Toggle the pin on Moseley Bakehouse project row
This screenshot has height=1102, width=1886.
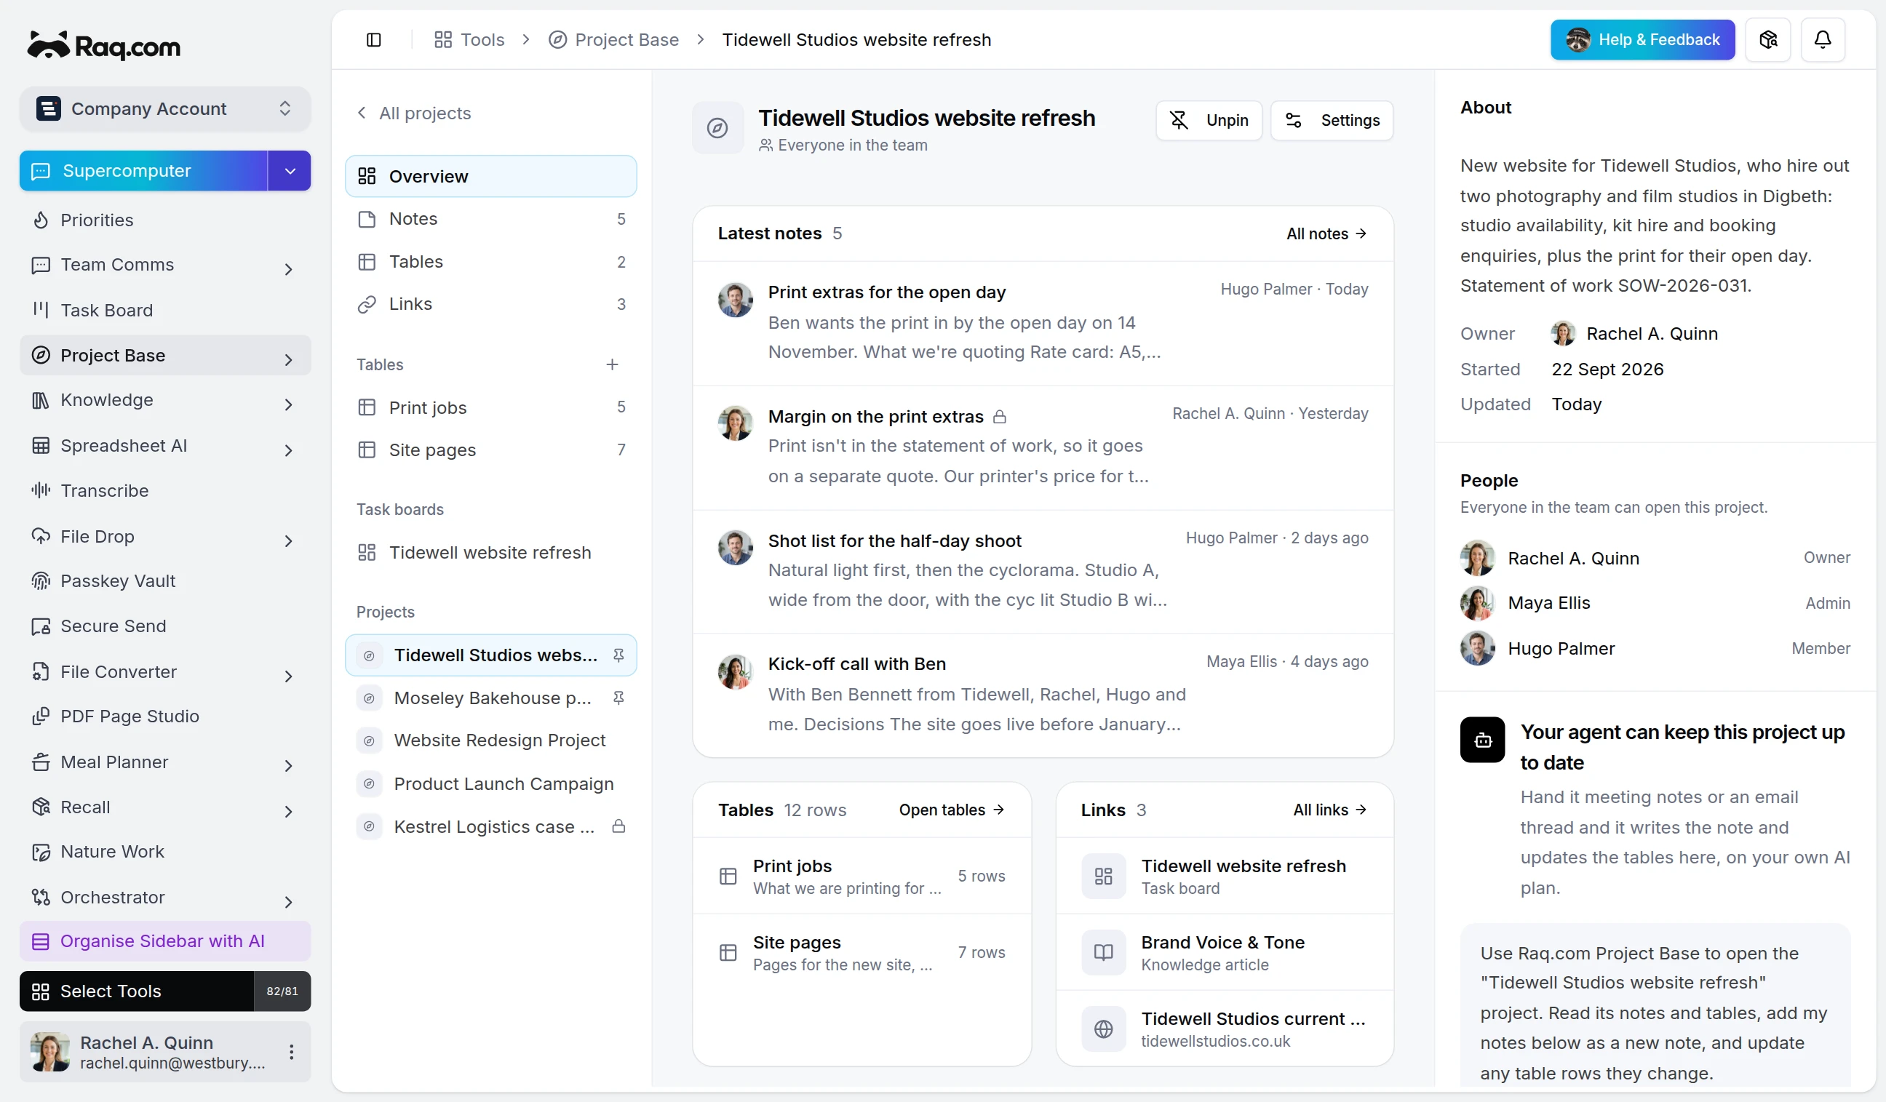pos(618,698)
